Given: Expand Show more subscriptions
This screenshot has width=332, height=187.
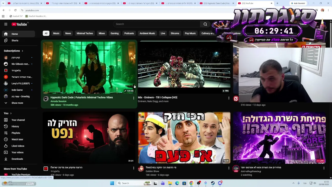Looking at the screenshot, I should (18, 103).
